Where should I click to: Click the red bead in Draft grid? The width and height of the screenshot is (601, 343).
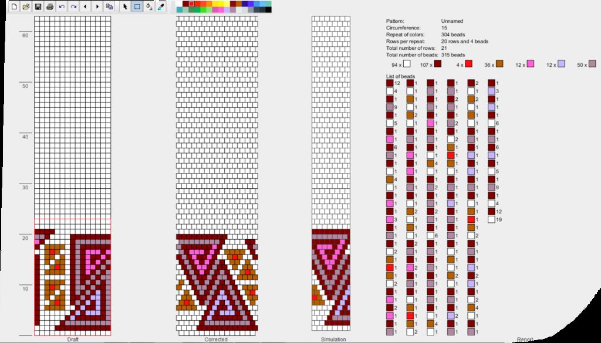[x=52, y=252]
